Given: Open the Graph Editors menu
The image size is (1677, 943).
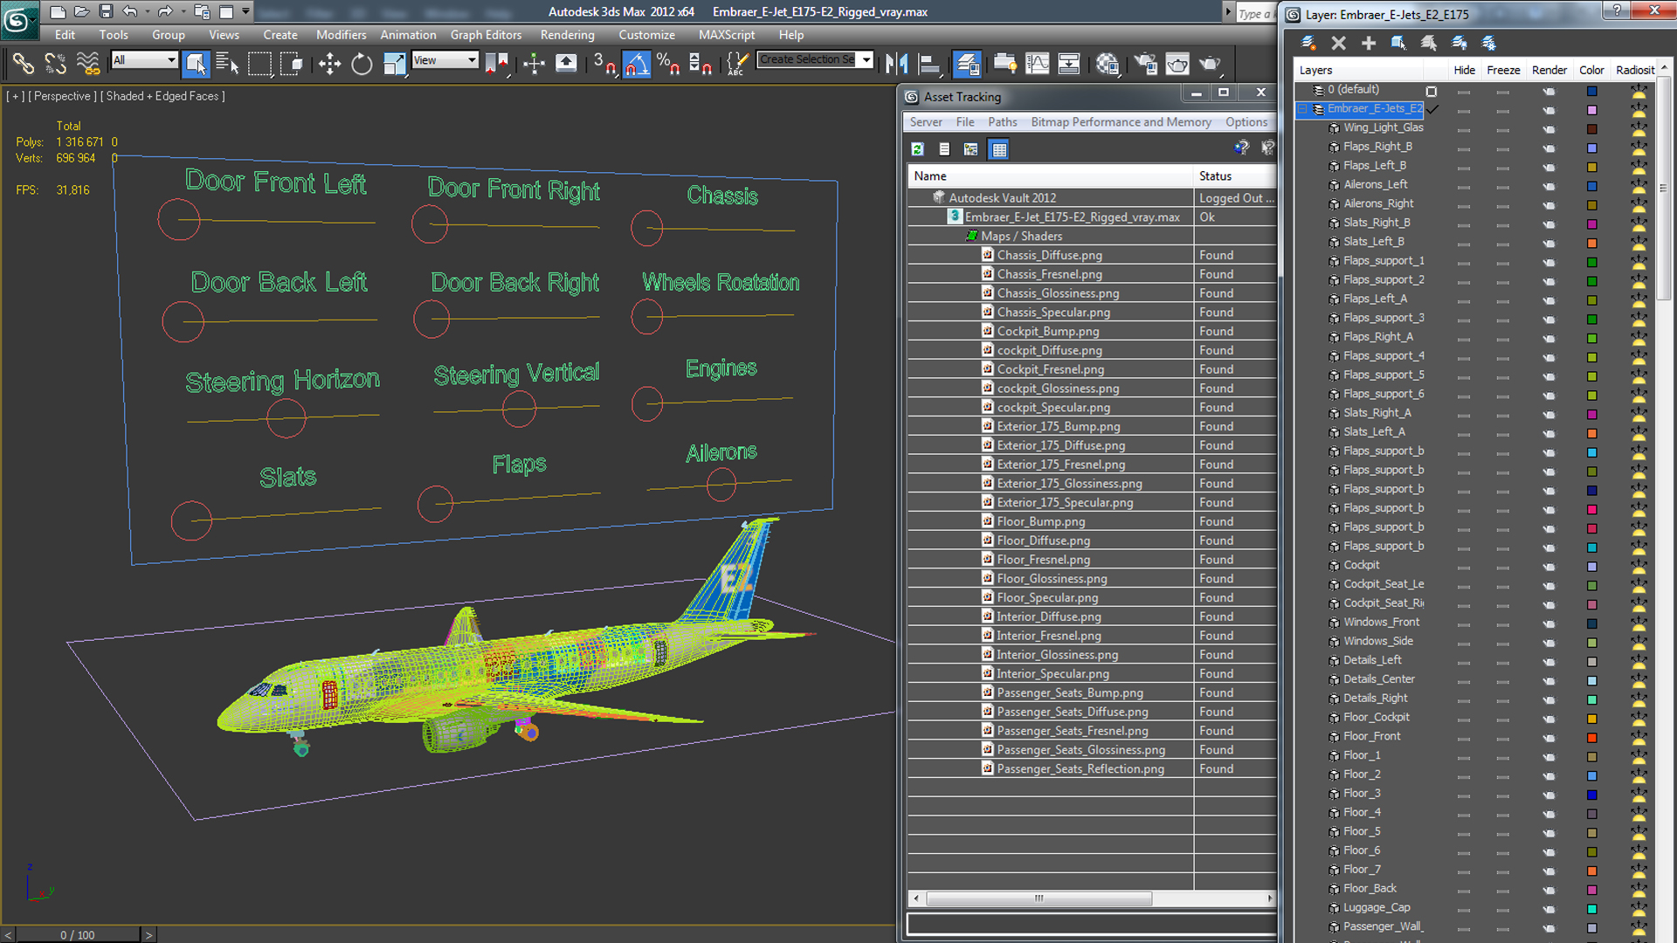Looking at the screenshot, I should click(x=486, y=35).
